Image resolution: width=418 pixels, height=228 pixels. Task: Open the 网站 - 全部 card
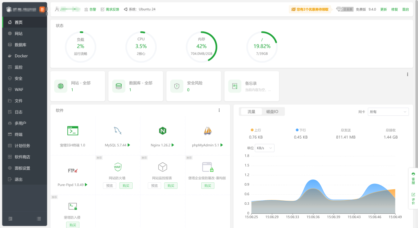(78, 86)
